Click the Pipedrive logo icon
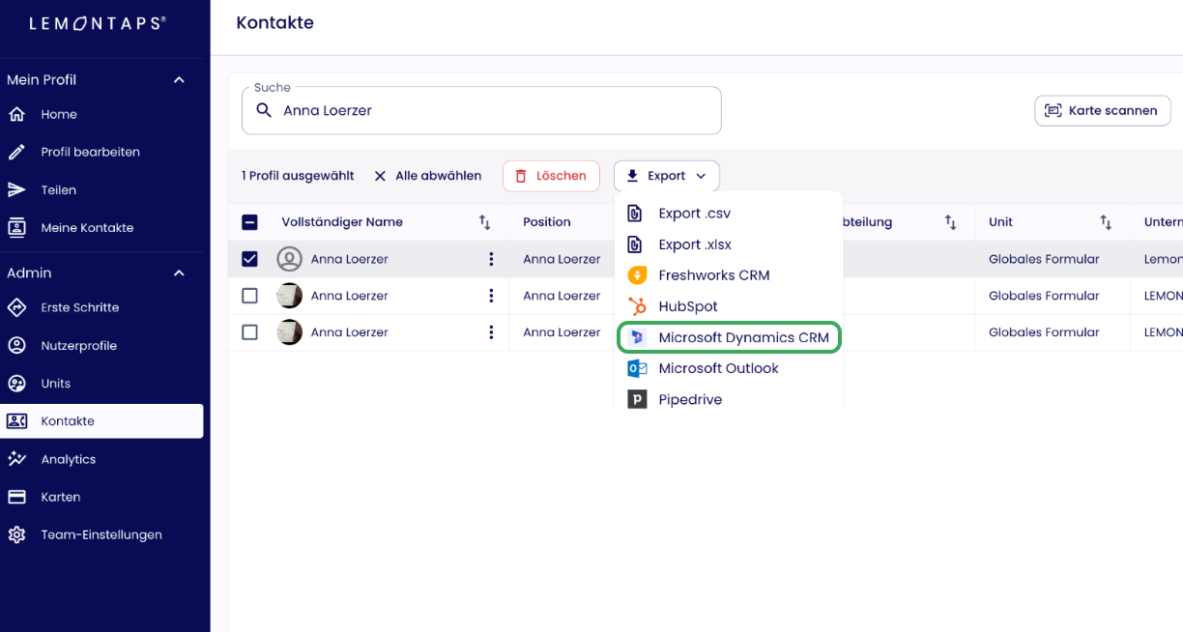This screenshot has width=1183, height=632. coord(637,399)
